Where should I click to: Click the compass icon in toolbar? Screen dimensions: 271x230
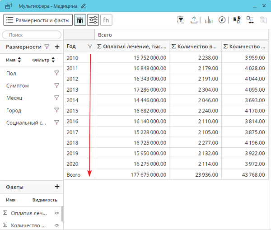pos(222,20)
